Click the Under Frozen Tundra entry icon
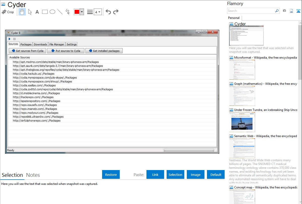 [231, 110]
